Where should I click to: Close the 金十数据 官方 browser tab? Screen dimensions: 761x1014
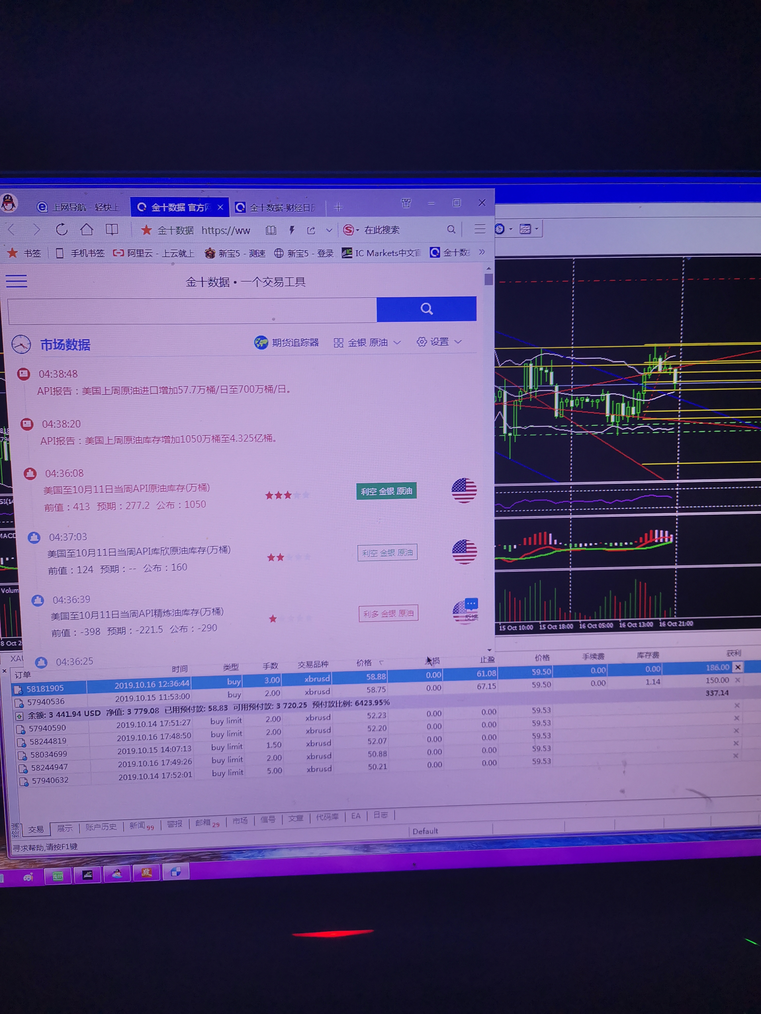pos(220,207)
